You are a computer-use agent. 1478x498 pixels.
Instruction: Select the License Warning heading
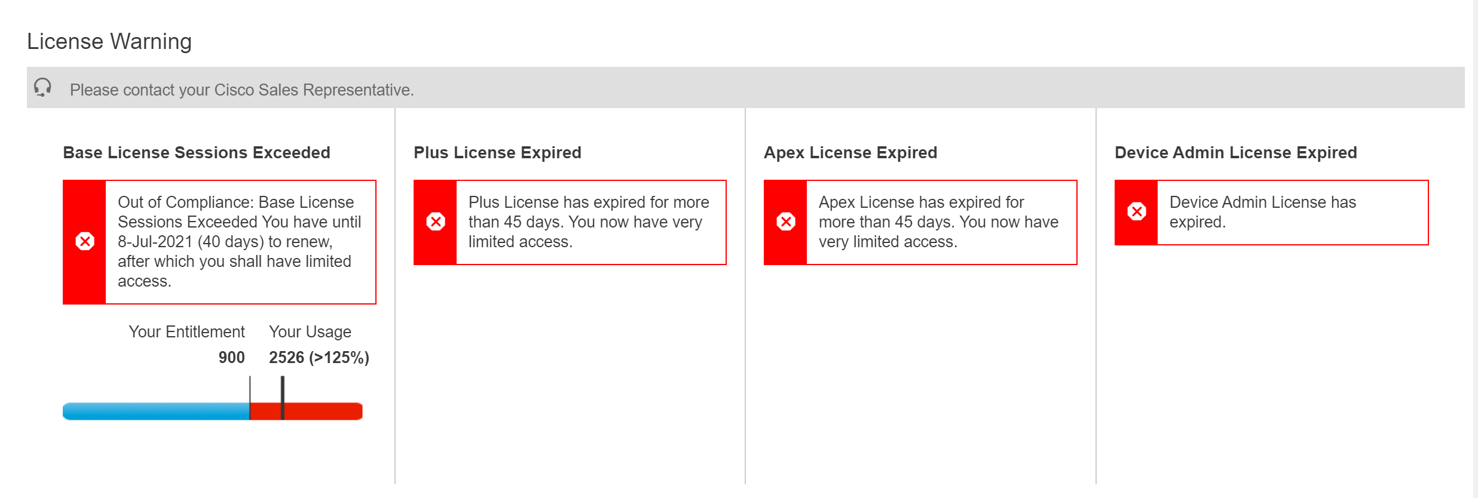[x=109, y=41]
